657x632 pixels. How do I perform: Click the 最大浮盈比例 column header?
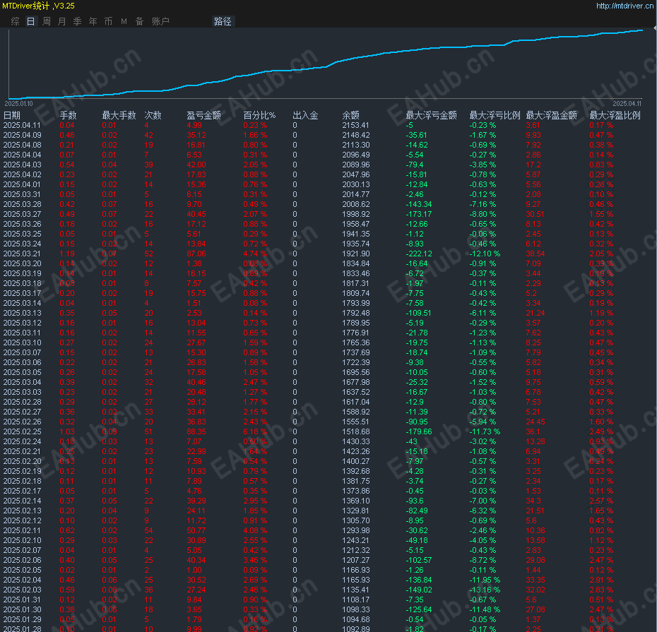pyautogui.click(x=615, y=115)
